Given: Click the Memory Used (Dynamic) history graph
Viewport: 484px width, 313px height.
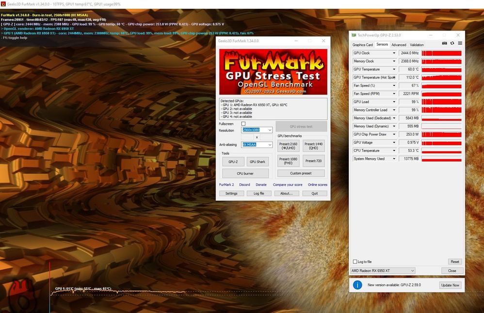Looking at the screenshot, I should click(x=441, y=126).
